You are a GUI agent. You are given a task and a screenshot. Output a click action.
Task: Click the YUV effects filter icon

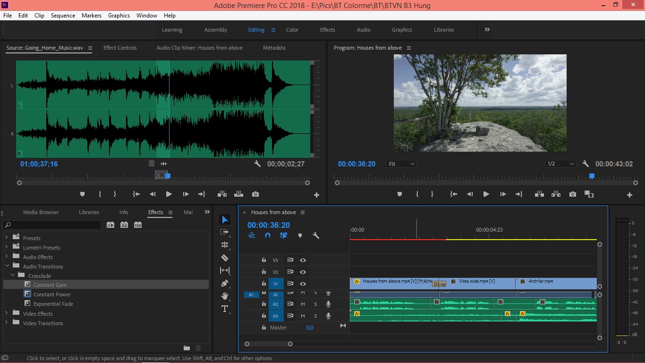tap(138, 225)
